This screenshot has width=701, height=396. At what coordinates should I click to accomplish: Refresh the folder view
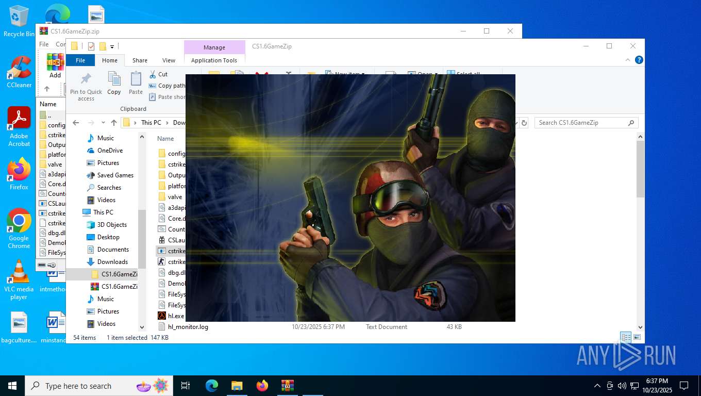(524, 123)
